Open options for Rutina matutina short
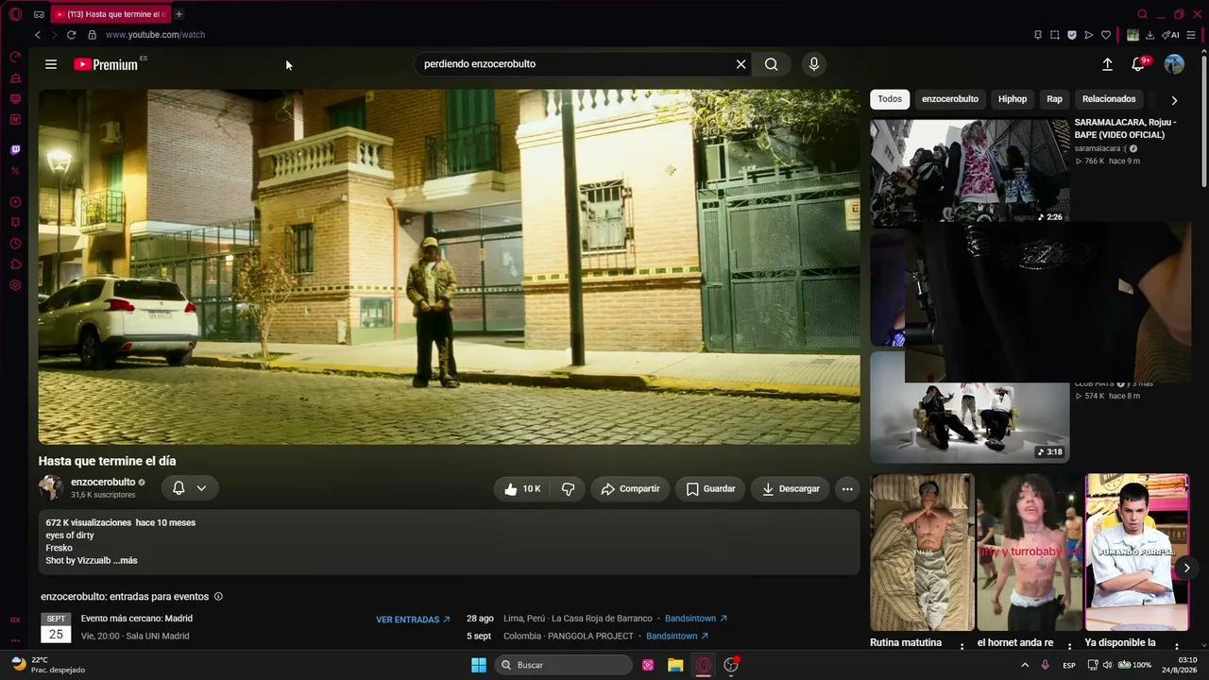The width and height of the screenshot is (1209, 680). coord(962,646)
